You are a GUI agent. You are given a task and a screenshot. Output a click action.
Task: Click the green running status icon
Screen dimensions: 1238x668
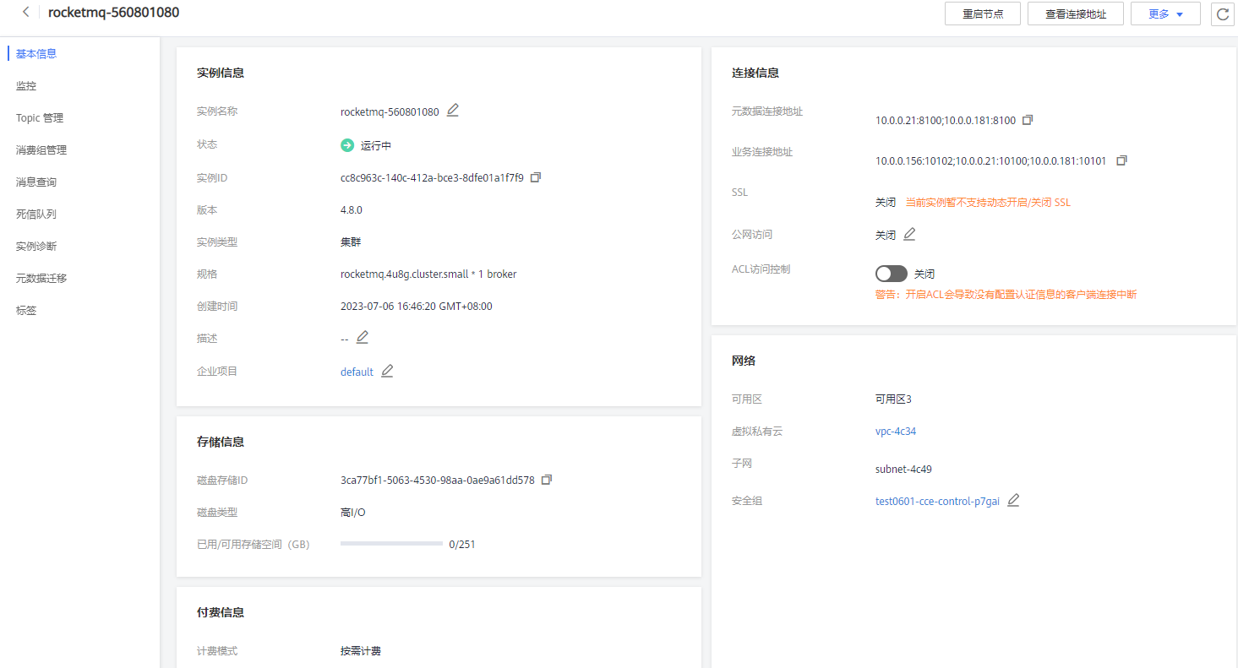pyautogui.click(x=347, y=145)
